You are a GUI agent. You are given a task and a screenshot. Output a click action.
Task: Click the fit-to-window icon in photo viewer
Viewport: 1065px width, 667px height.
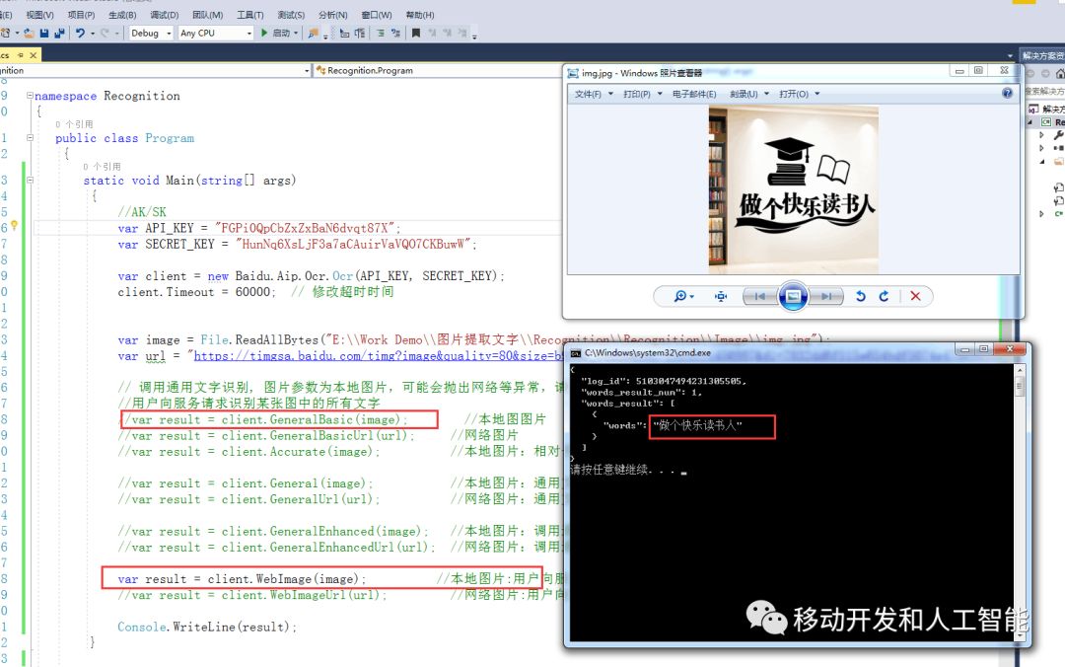[721, 296]
